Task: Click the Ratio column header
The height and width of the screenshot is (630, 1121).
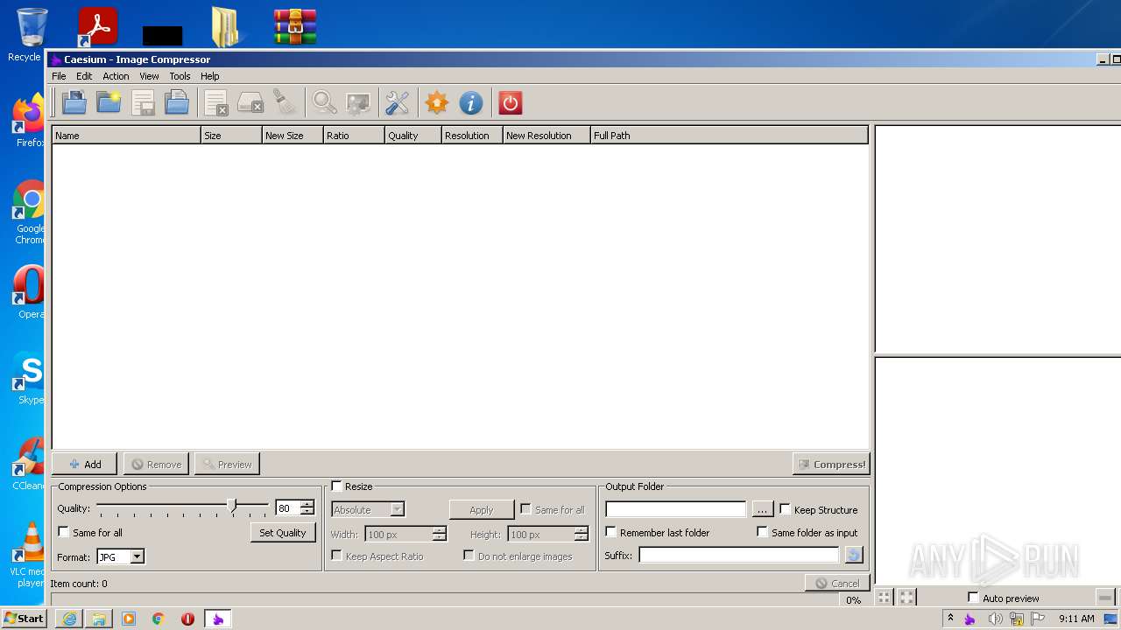Action: click(x=354, y=135)
